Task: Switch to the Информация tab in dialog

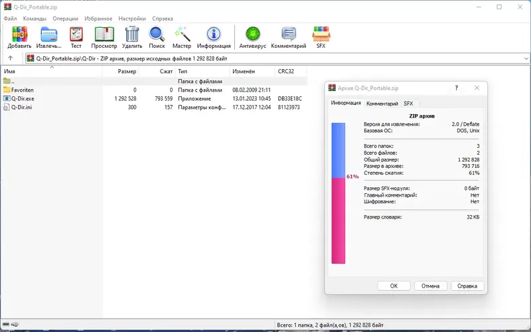Action: click(x=346, y=103)
